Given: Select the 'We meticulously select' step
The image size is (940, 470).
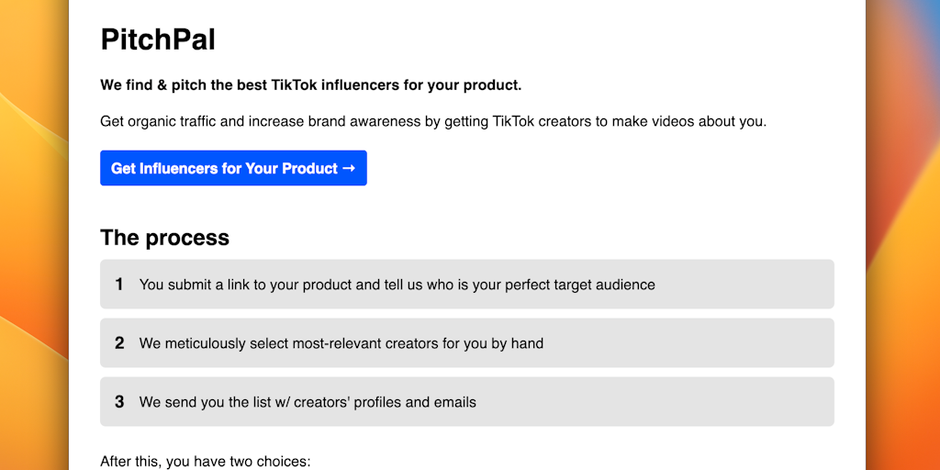Looking at the screenshot, I should (341, 343).
